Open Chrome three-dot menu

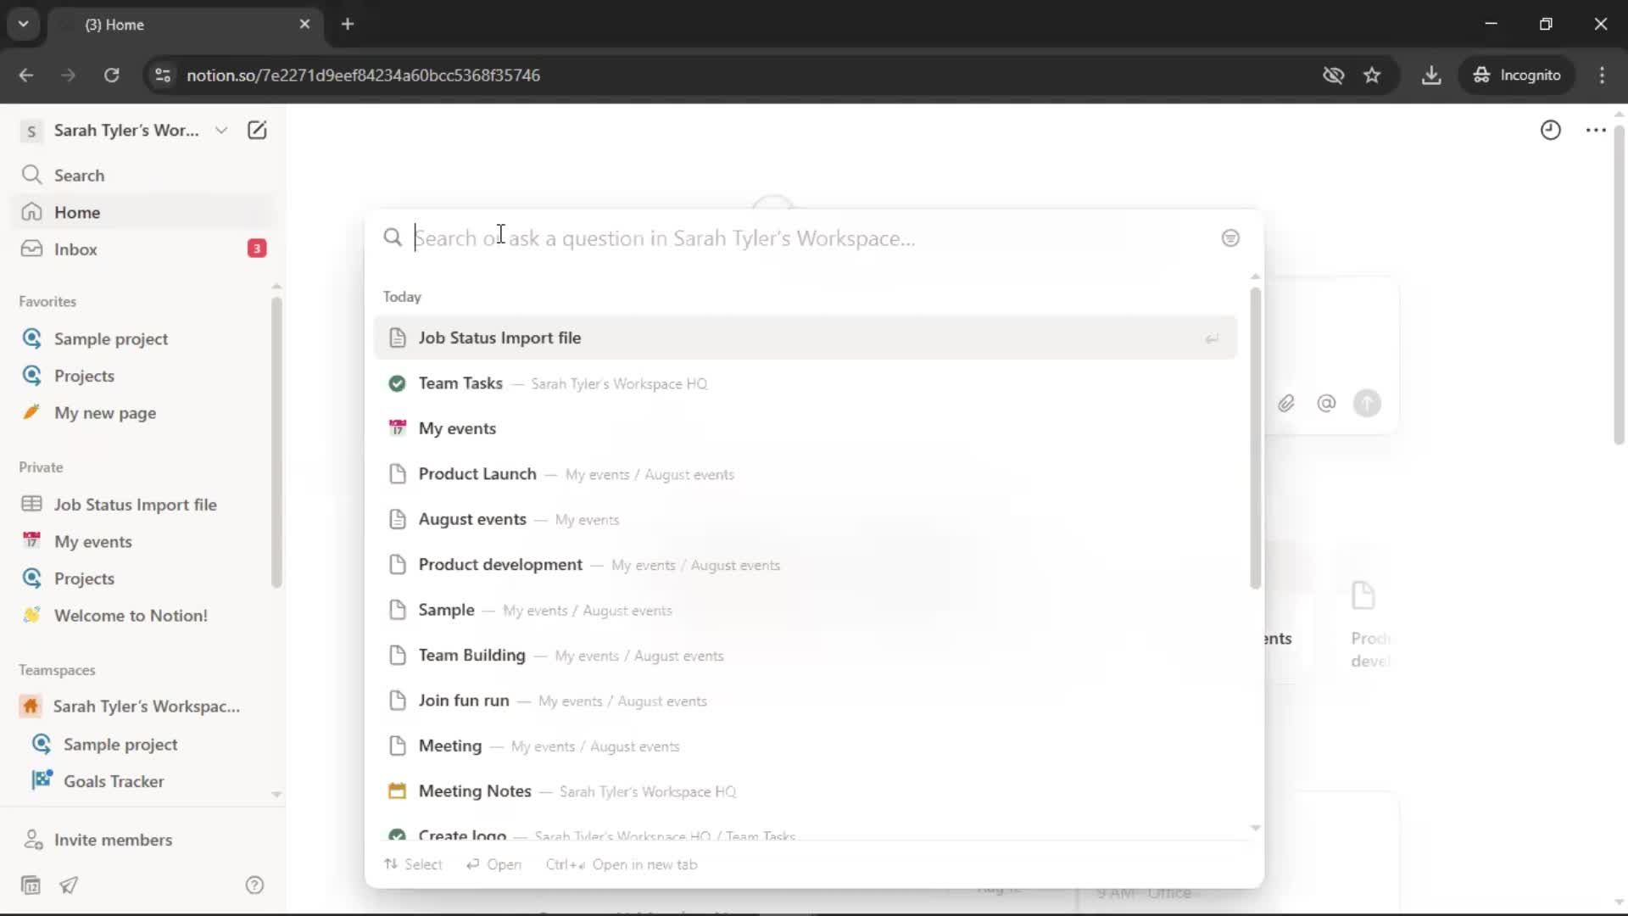coord(1602,75)
